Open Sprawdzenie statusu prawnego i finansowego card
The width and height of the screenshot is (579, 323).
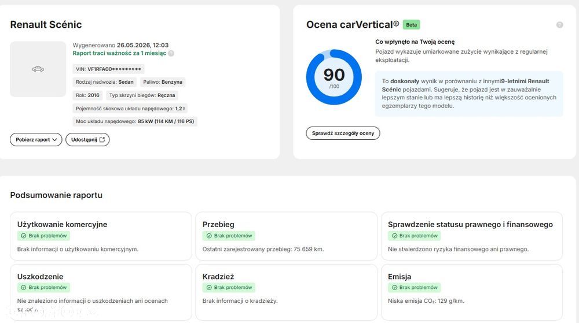click(x=471, y=236)
